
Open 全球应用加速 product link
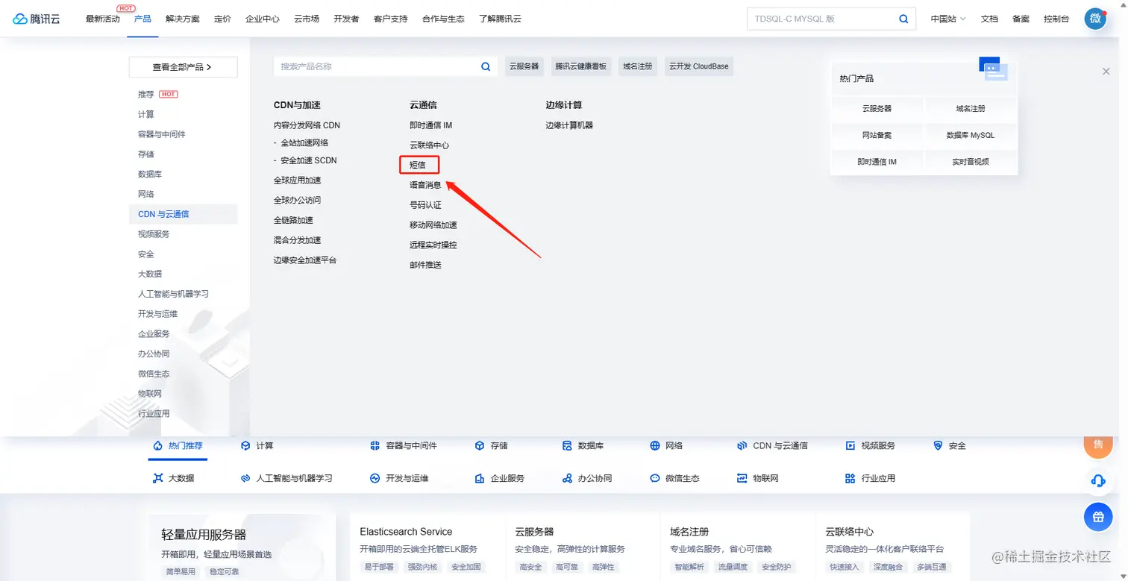click(297, 180)
